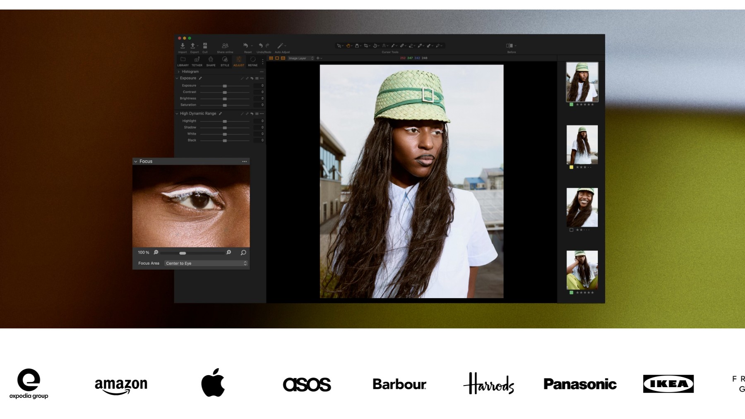
Task: Toggle the proof eye viewer mode
Action: pos(283,58)
